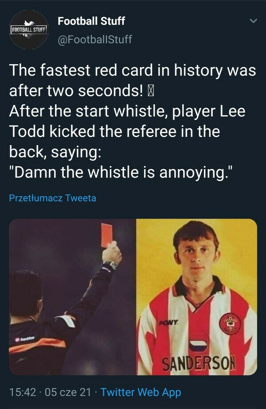The height and width of the screenshot is (409, 266).
Task: Click the Football Stuff display name
Action: pos(91,21)
